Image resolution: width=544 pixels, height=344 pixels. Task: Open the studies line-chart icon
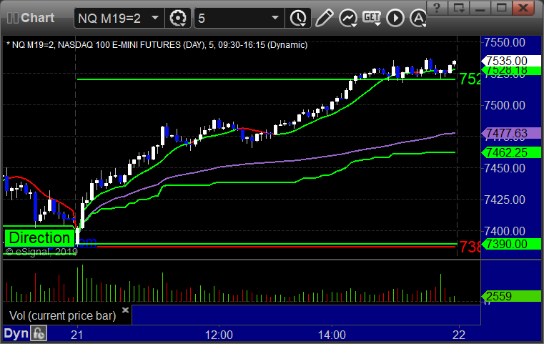click(x=348, y=18)
